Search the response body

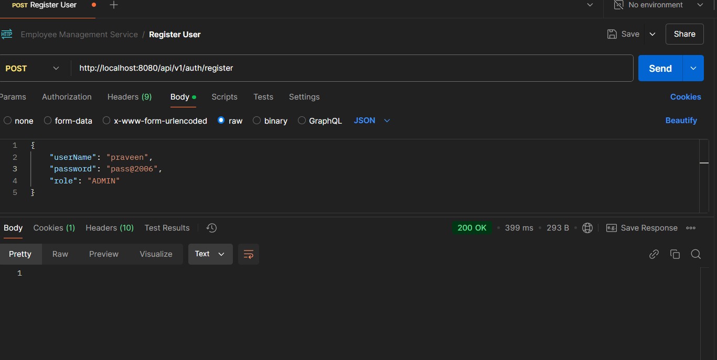click(x=696, y=254)
